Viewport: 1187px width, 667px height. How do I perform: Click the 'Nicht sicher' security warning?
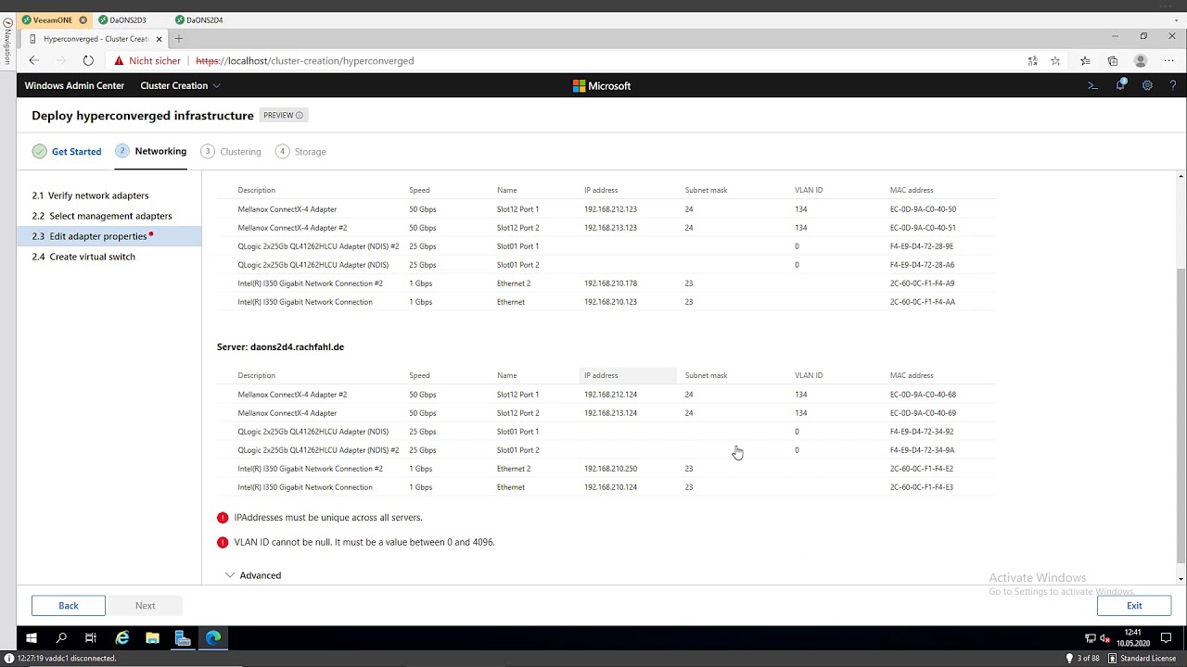[x=147, y=60]
